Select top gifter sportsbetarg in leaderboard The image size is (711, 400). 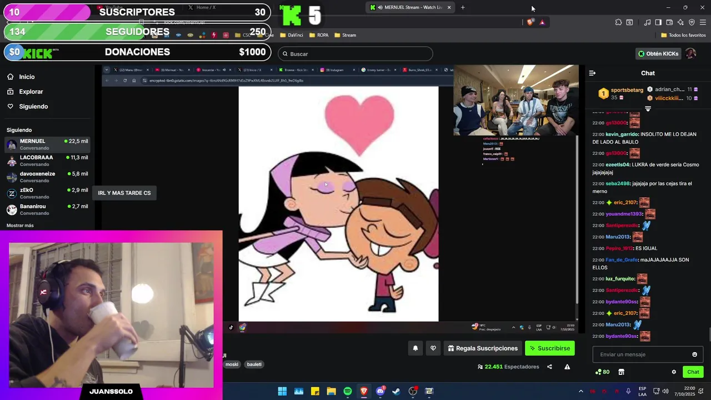tap(620, 93)
